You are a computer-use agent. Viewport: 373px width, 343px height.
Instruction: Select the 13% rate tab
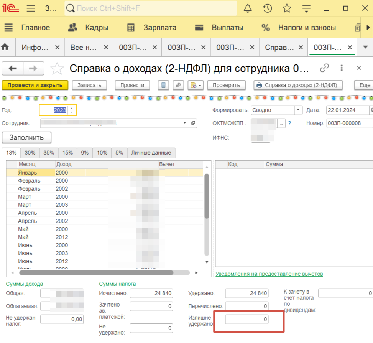(x=11, y=153)
